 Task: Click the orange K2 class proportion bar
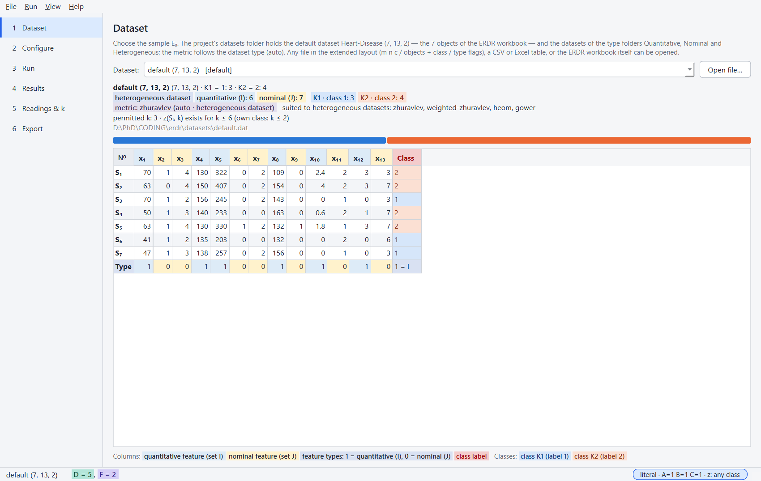(x=569, y=140)
